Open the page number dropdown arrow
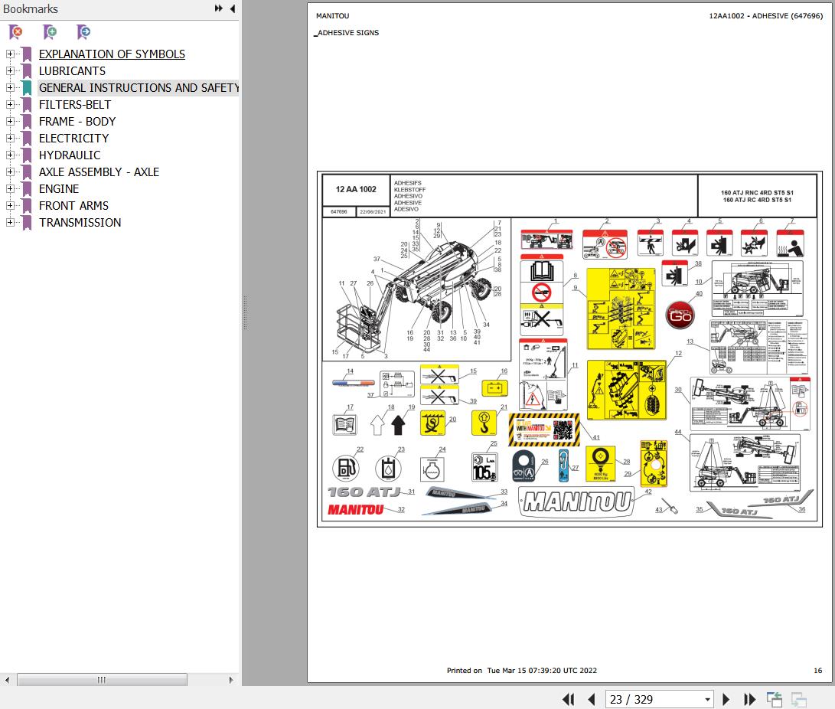This screenshot has width=835, height=709. pos(707,699)
